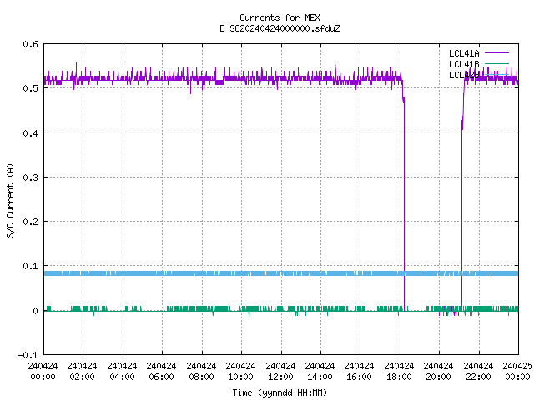Click the 240424 22:00 x-axis tick label
Screen dimensions: 534x400
point(478,372)
